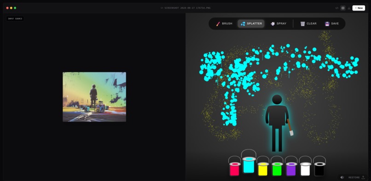The width and height of the screenshot is (371, 181).
Task: Click the Restore button
Action: click(357, 177)
